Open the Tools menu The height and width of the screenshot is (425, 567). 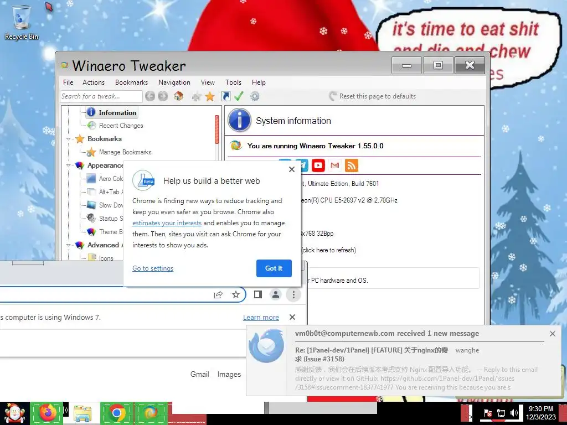pyautogui.click(x=233, y=82)
